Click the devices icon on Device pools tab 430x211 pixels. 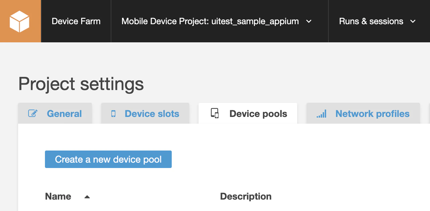[x=215, y=113]
